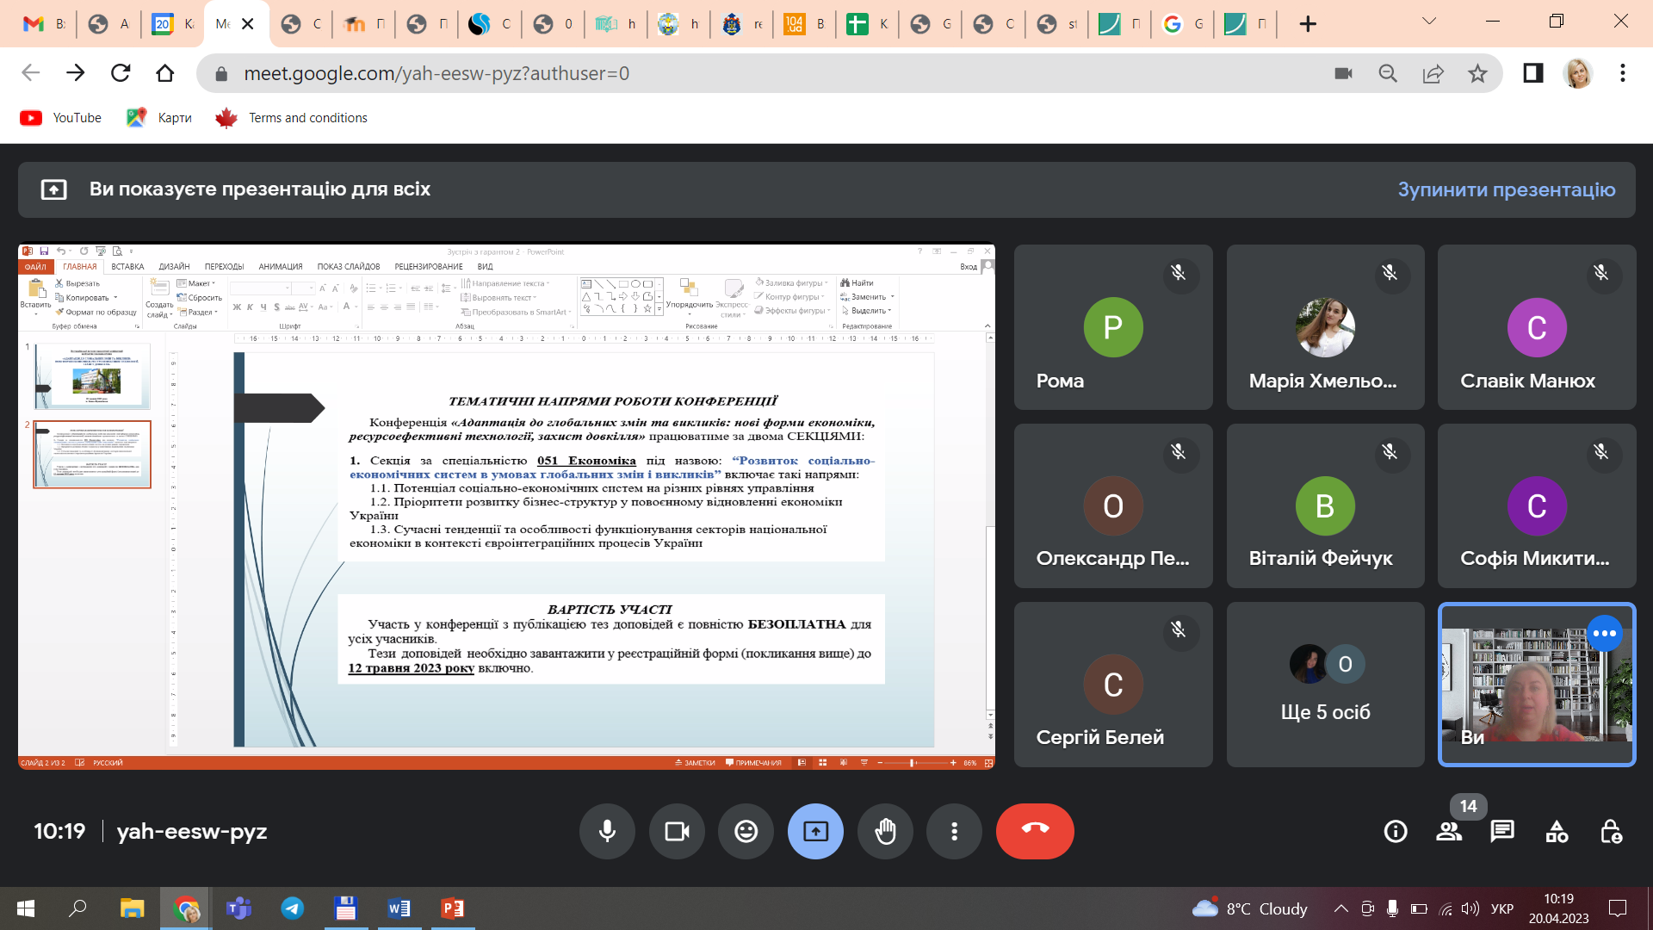Open more options three-dot menu
This screenshot has height=930, width=1653.
tap(954, 831)
